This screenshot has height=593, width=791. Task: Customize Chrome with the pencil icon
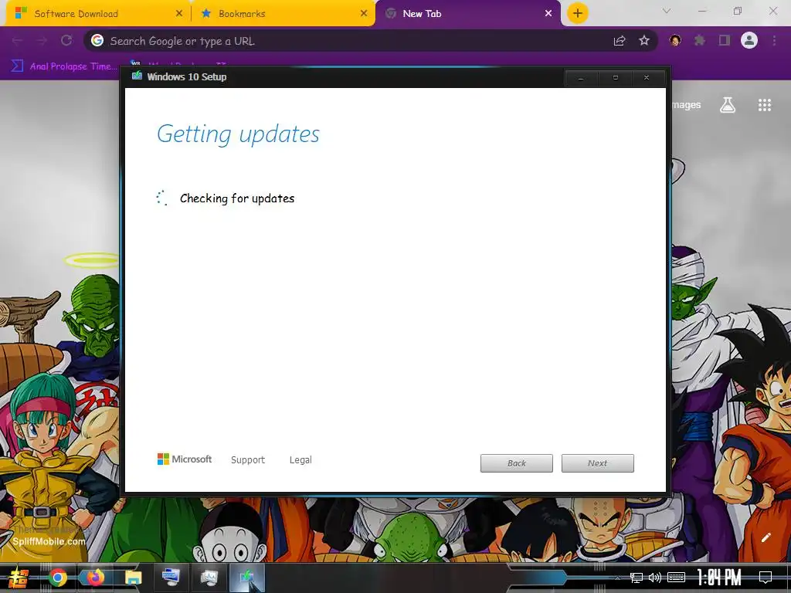click(766, 537)
